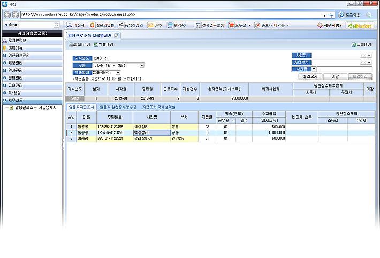Open 전자업무일정 schedule
Screen dimensions: 380x258
click(210, 25)
